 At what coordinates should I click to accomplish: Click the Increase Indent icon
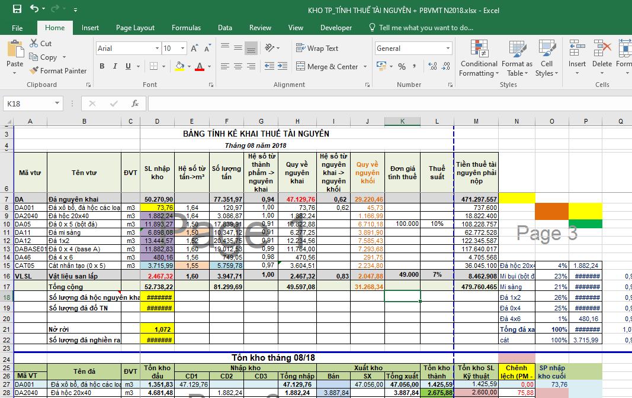click(x=281, y=67)
